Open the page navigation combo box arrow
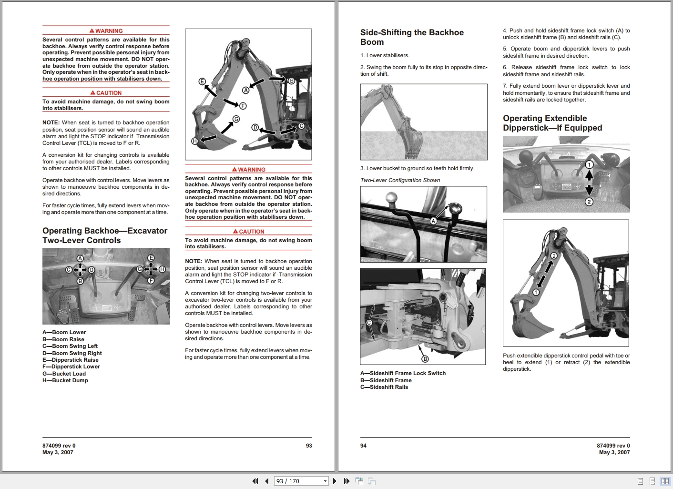This screenshot has width=673, height=489. tap(326, 481)
